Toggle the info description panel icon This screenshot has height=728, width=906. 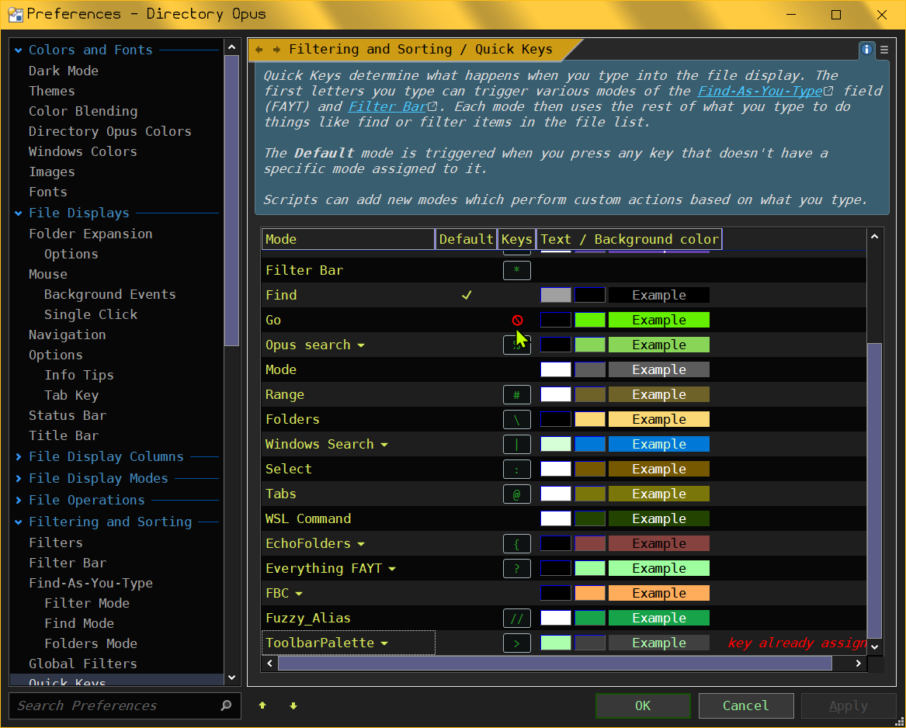coord(866,50)
